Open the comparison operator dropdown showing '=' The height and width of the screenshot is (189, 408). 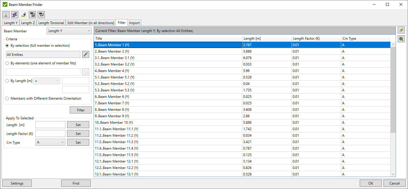pos(47,81)
